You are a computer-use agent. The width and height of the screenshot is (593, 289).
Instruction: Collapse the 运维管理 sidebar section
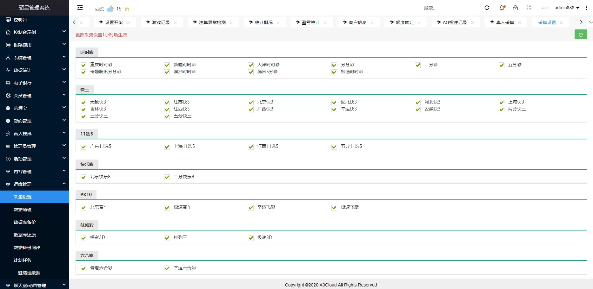34,184
